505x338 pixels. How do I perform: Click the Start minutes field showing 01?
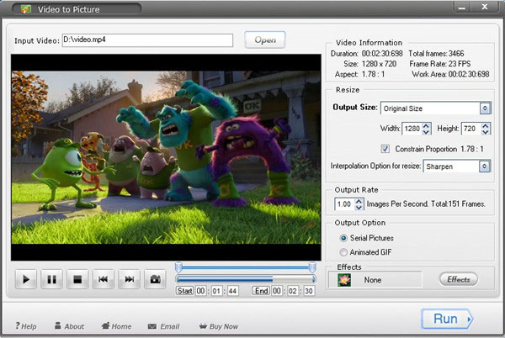click(216, 291)
